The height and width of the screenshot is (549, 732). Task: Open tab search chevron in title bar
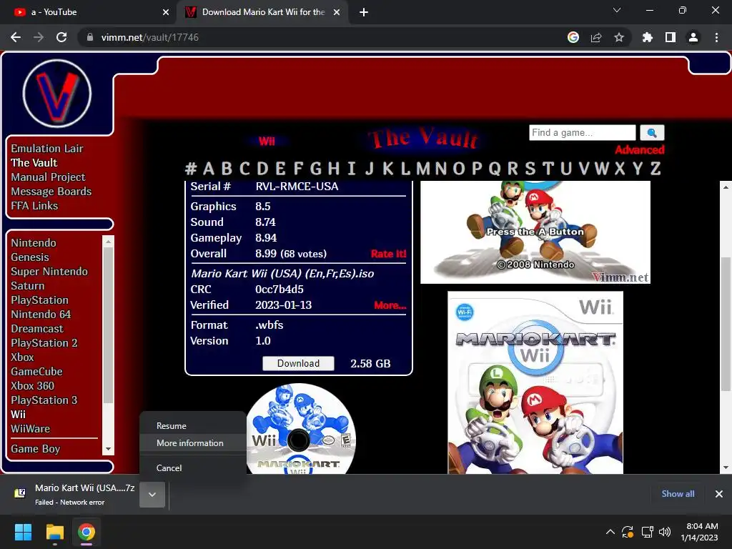point(617,10)
